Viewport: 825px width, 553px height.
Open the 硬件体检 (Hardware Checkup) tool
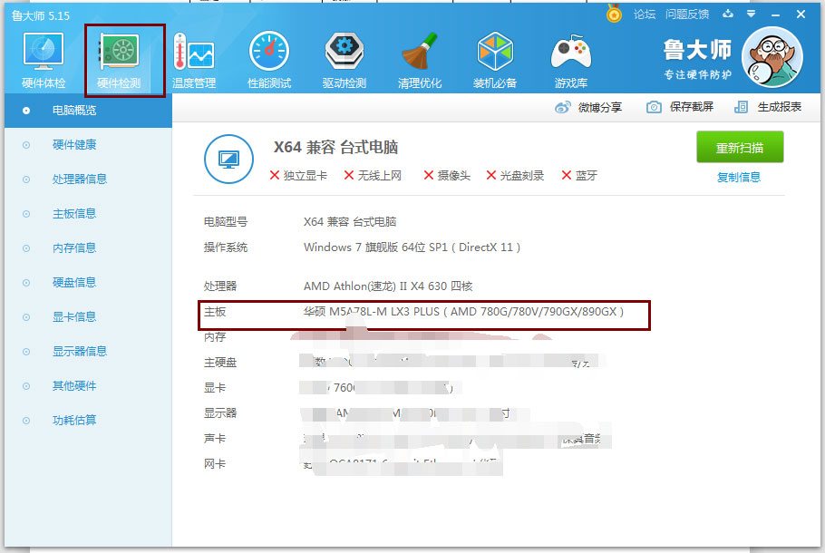(x=42, y=56)
